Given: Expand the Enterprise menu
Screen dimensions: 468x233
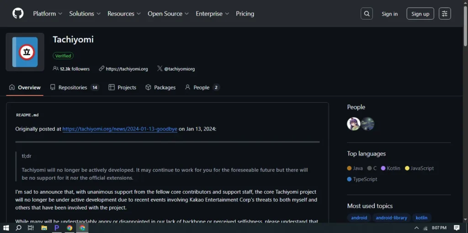Looking at the screenshot, I should 213,14.
